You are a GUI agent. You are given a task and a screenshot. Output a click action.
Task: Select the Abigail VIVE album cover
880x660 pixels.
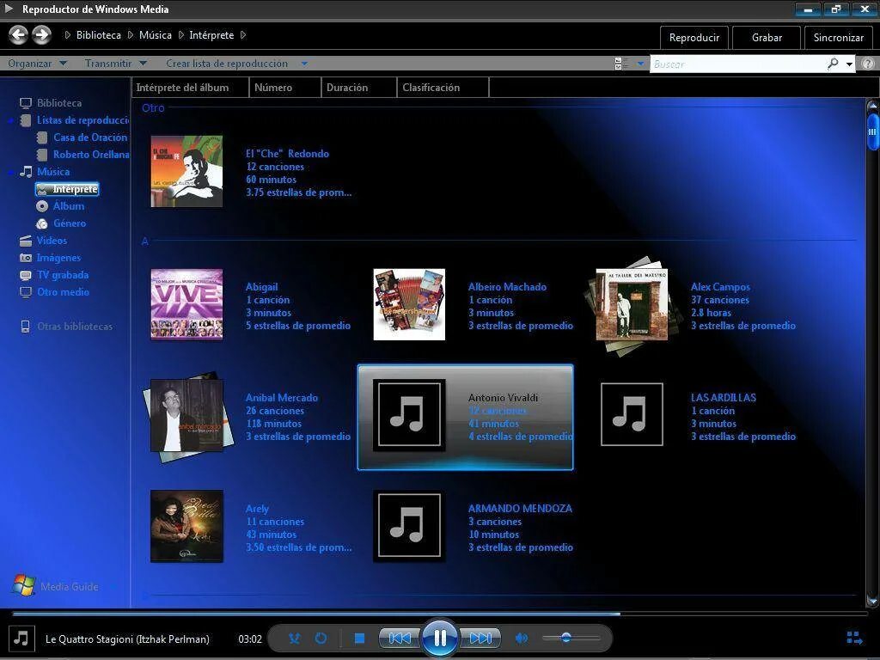coord(186,305)
